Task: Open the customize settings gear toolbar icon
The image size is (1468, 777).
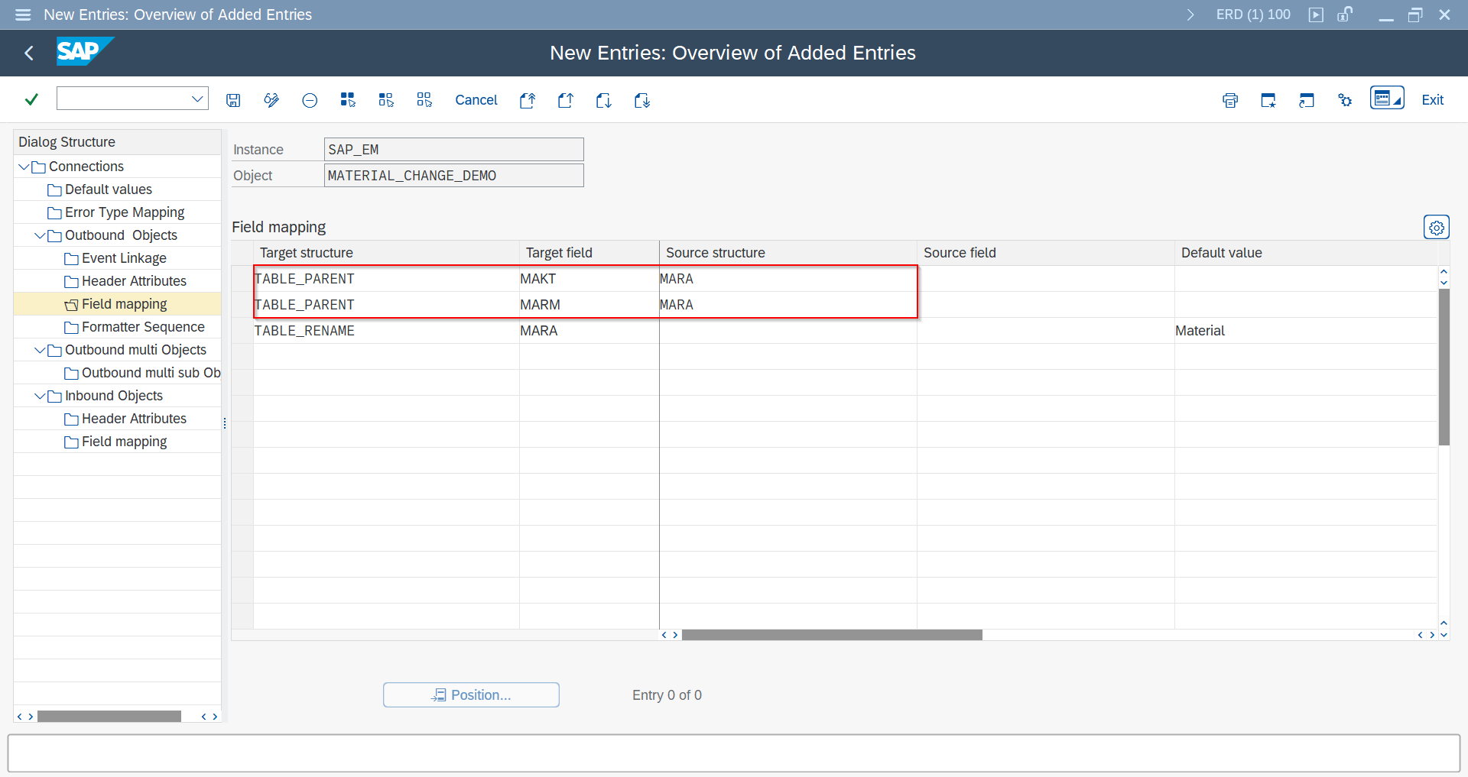Action: (1345, 100)
